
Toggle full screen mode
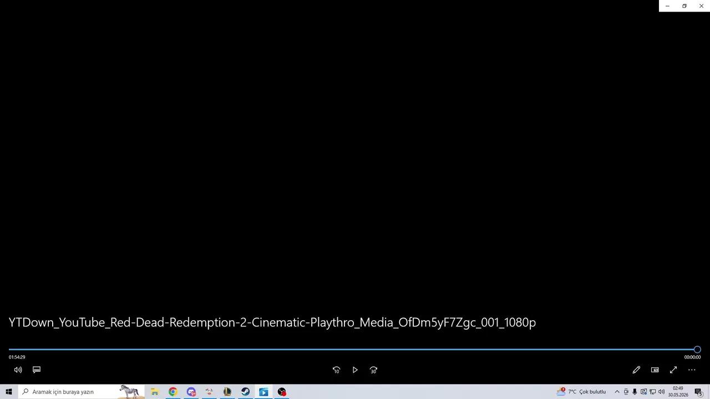point(673,370)
